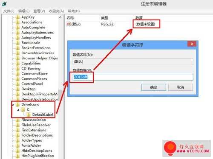Open the 编辑(E) menu
This screenshot has width=213, height=159.
24,11
